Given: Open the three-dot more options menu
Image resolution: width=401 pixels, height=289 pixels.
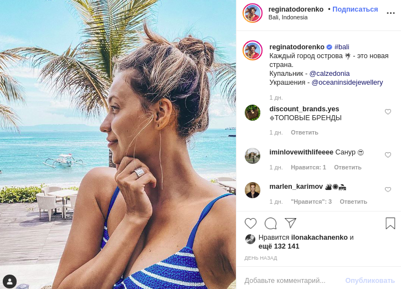Looking at the screenshot, I should 390,13.
